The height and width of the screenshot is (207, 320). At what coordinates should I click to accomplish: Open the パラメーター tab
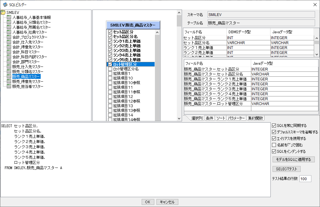pos(236,118)
